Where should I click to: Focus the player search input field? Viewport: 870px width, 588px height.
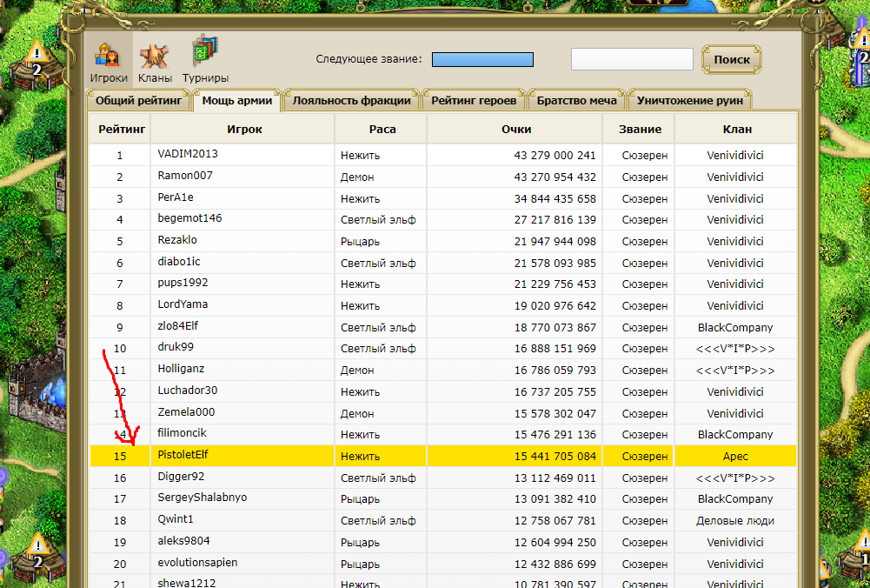coord(632,59)
